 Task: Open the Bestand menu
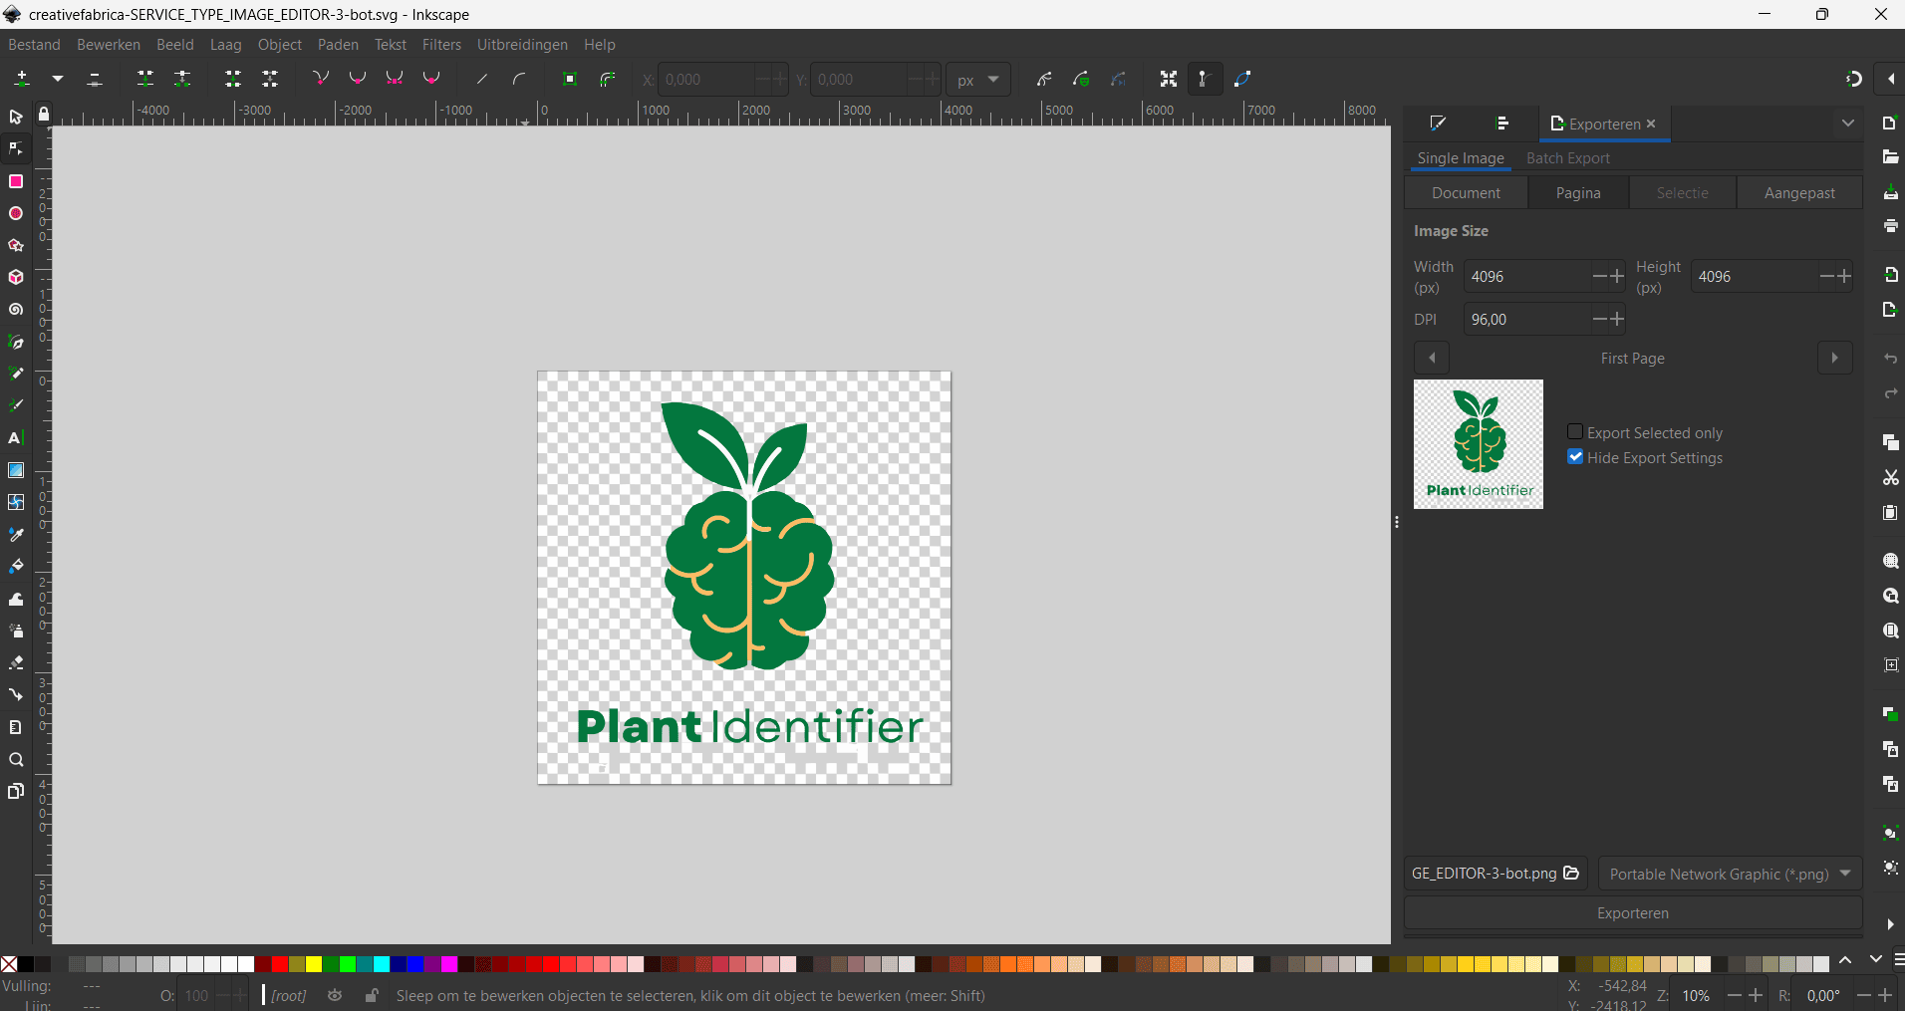pos(34,45)
